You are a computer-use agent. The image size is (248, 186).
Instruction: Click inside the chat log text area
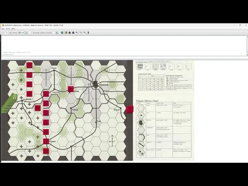pyautogui.click(x=123, y=46)
